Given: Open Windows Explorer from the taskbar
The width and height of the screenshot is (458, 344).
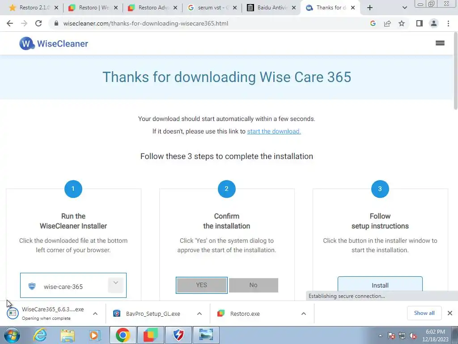Looking at the screenshot, I should (x=68, y=335).
